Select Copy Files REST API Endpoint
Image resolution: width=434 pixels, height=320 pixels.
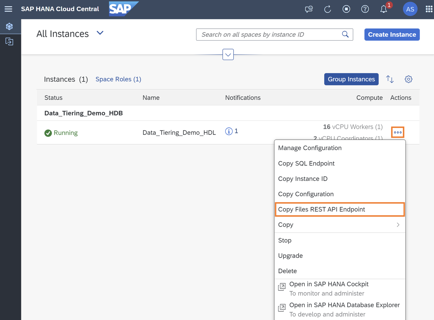(x=340, y=209)
